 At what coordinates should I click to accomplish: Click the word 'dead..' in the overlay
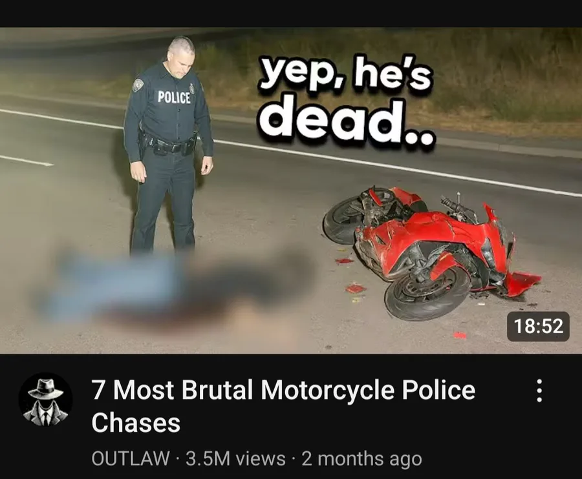coord(347,122)
